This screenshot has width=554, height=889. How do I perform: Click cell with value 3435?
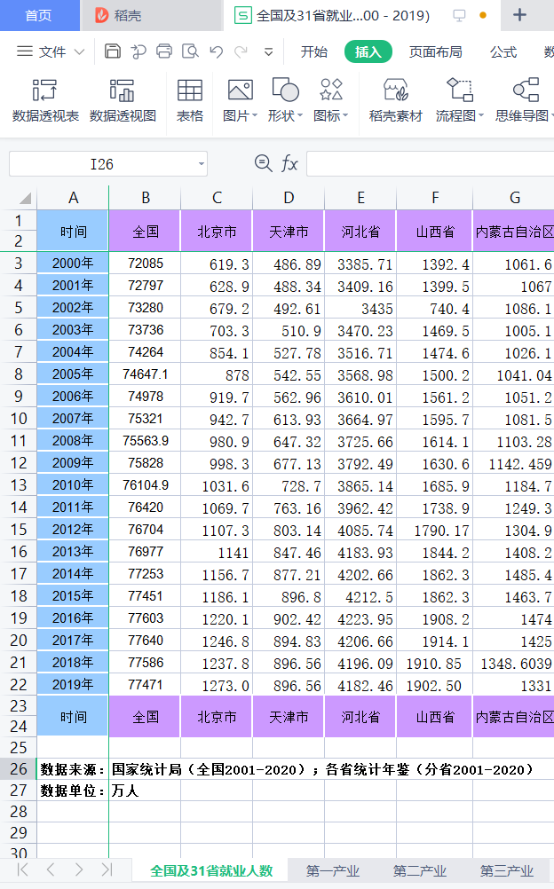pos(360,309)
